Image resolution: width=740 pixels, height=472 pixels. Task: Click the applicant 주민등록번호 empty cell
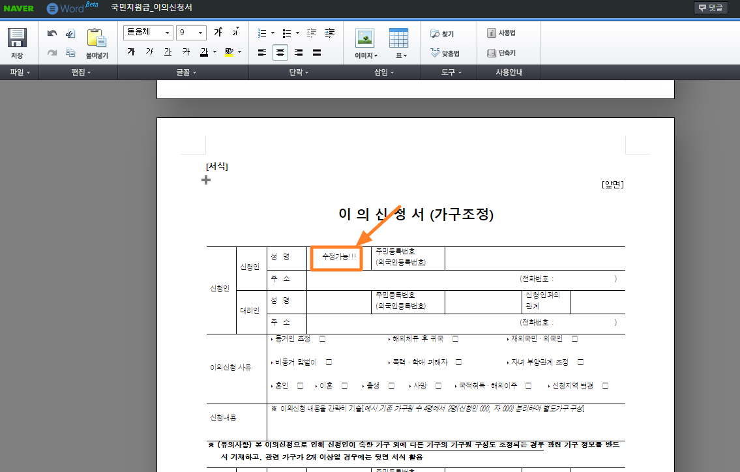(535, 258)
